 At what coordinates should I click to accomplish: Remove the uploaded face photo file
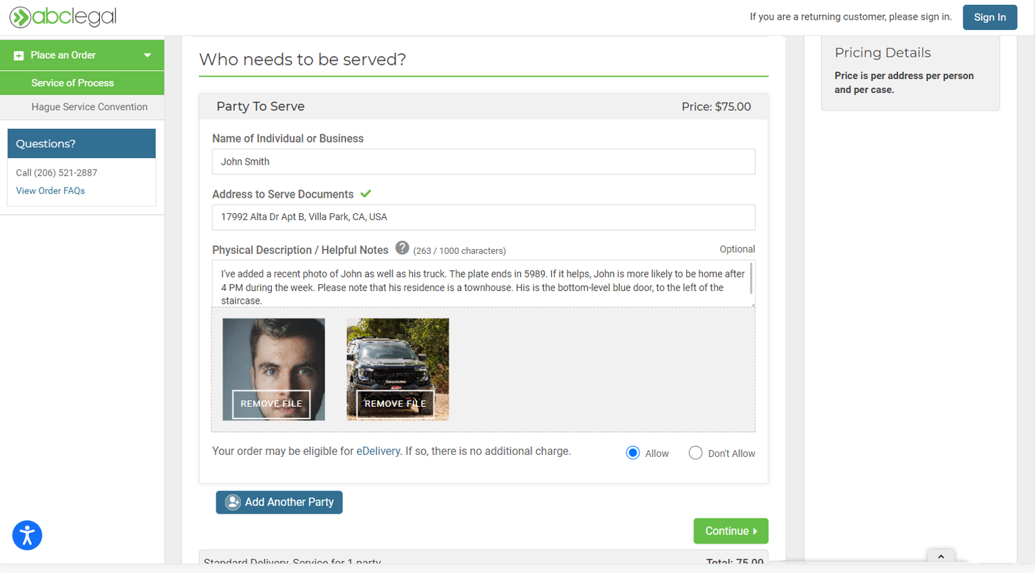[271, 404]
